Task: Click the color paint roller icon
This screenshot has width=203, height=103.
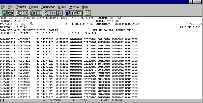Action: (x=47, y=13)
